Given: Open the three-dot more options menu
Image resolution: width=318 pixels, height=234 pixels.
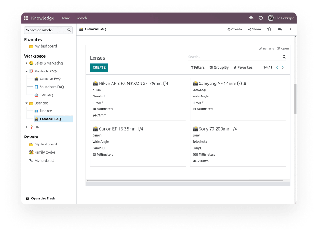Looking at the screenshot, I should (x=290, y=29).
